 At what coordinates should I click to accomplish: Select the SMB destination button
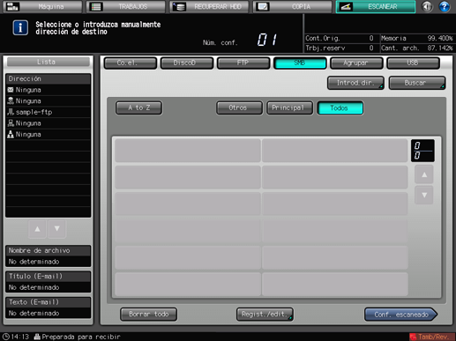pyautogui.click(x=300, y=63)
